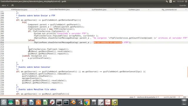Close the GuiFileAdmin.java tab
Viewport: 188px width, 106px height.
[115, 10]
